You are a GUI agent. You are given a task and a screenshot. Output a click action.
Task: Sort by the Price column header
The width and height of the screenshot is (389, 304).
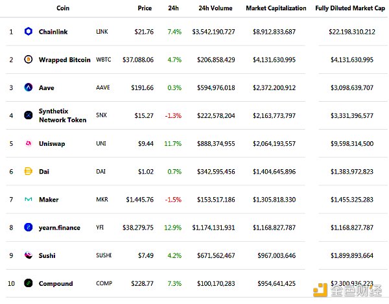pyautogui.click(x=145, y=8)
